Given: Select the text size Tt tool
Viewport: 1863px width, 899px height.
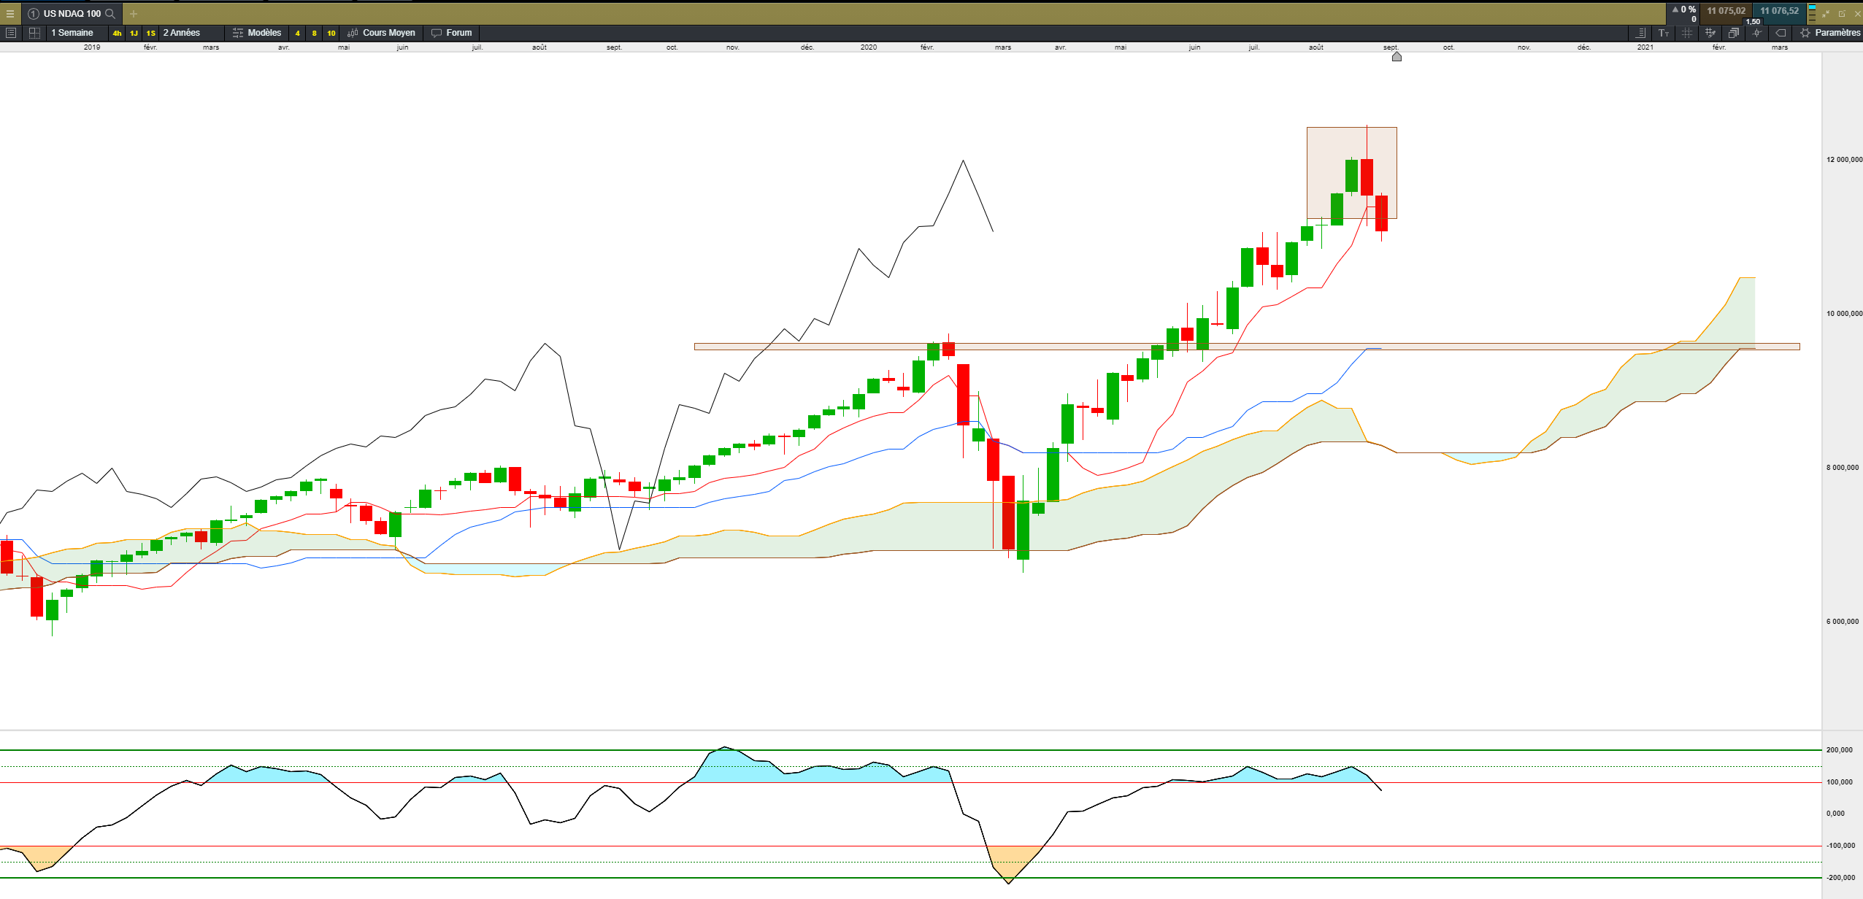Looking at the screenshot, I should click(x=1664, y=33).
